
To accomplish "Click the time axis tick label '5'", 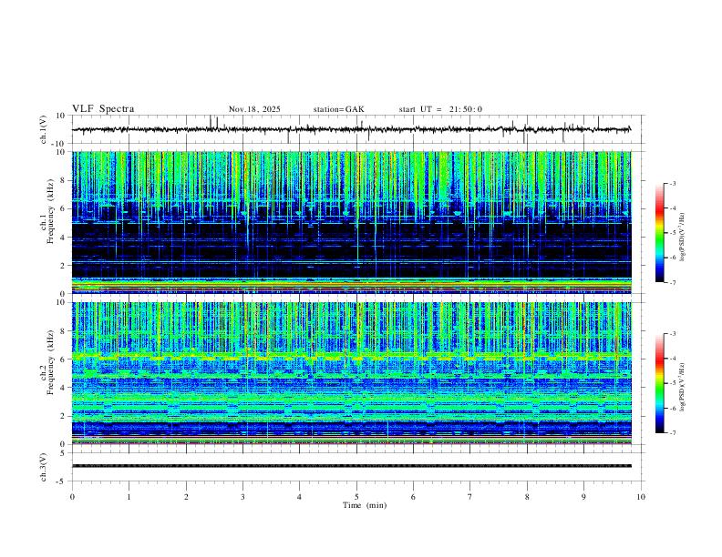I will point(356,497).
